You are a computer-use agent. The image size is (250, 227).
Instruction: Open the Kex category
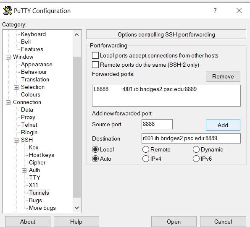coord(34,147)
